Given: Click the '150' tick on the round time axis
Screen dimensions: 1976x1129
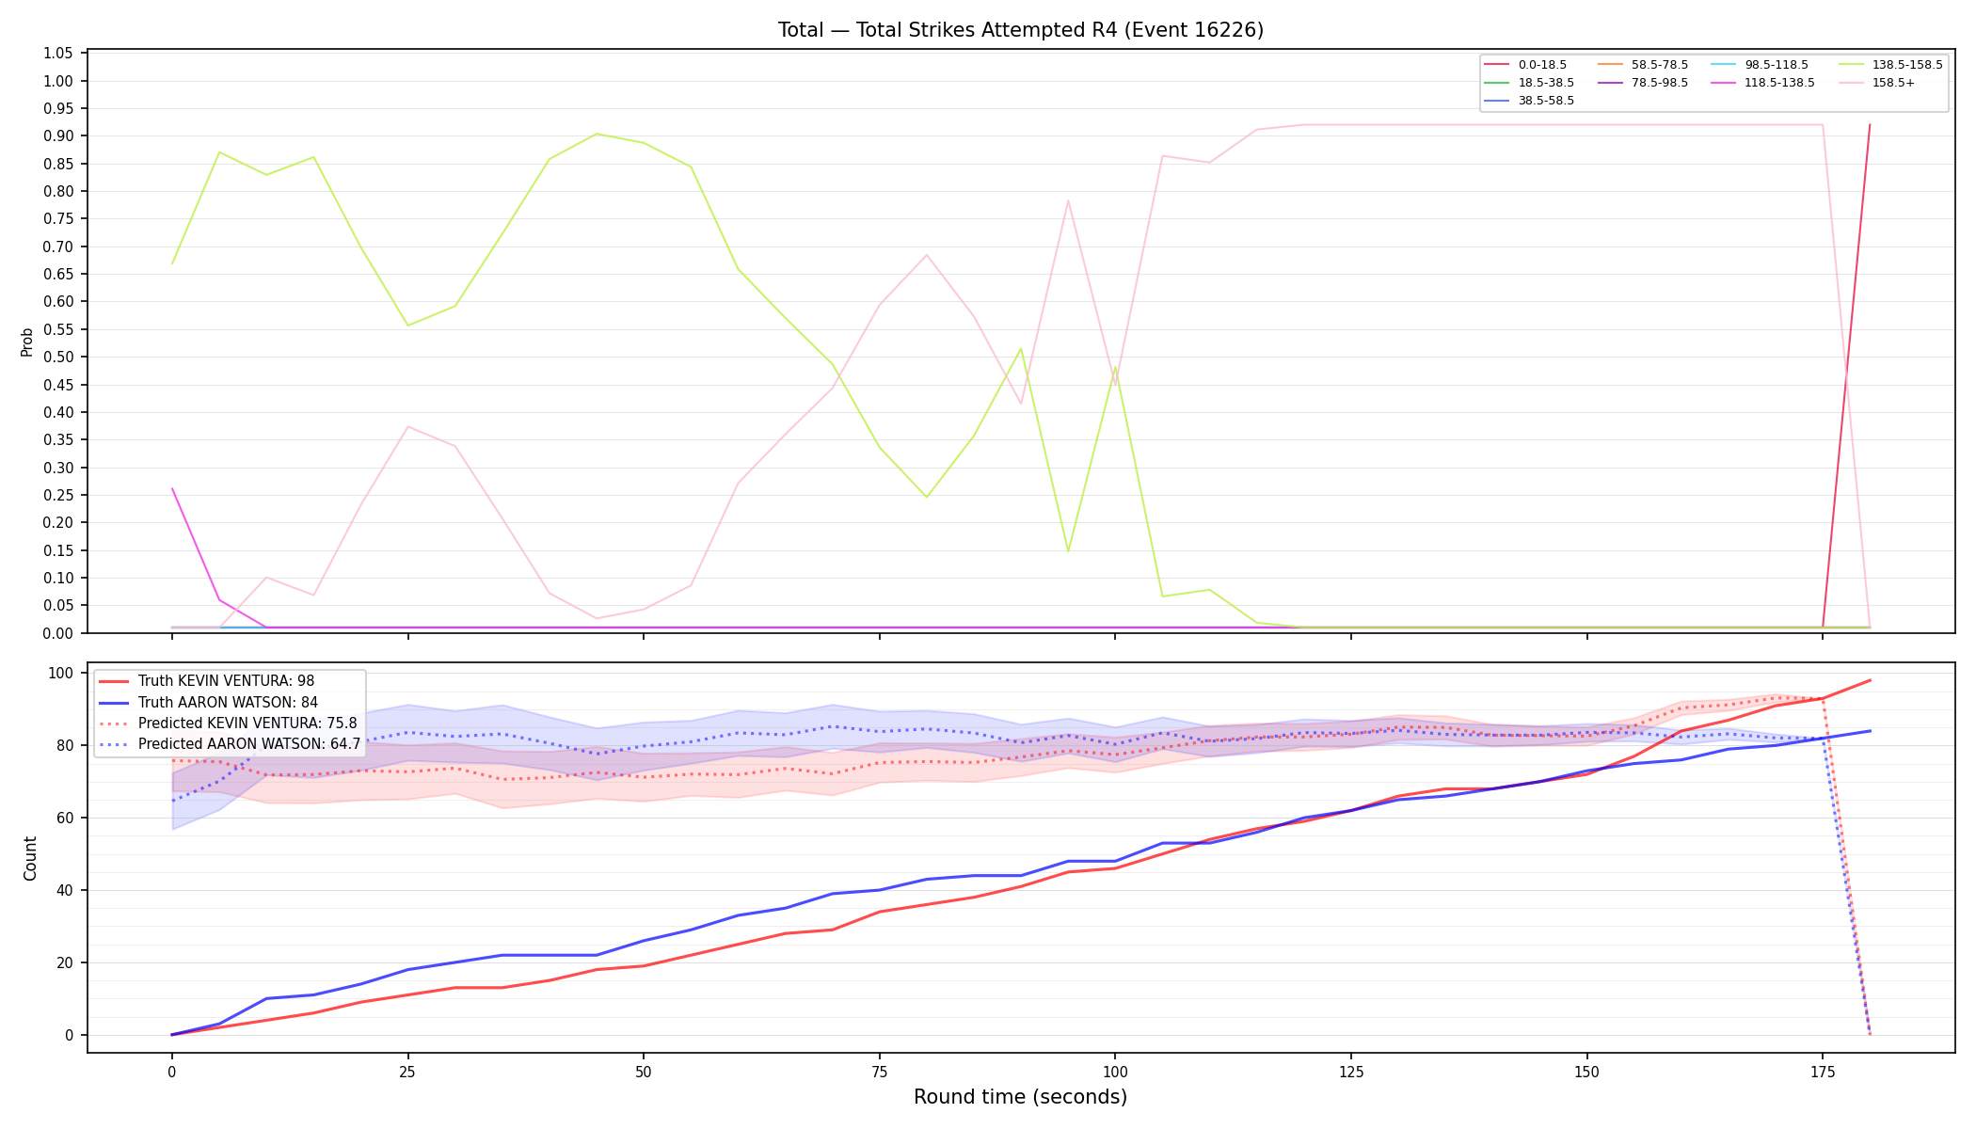Looking at the screenshot, I should click(1587, 1072).
